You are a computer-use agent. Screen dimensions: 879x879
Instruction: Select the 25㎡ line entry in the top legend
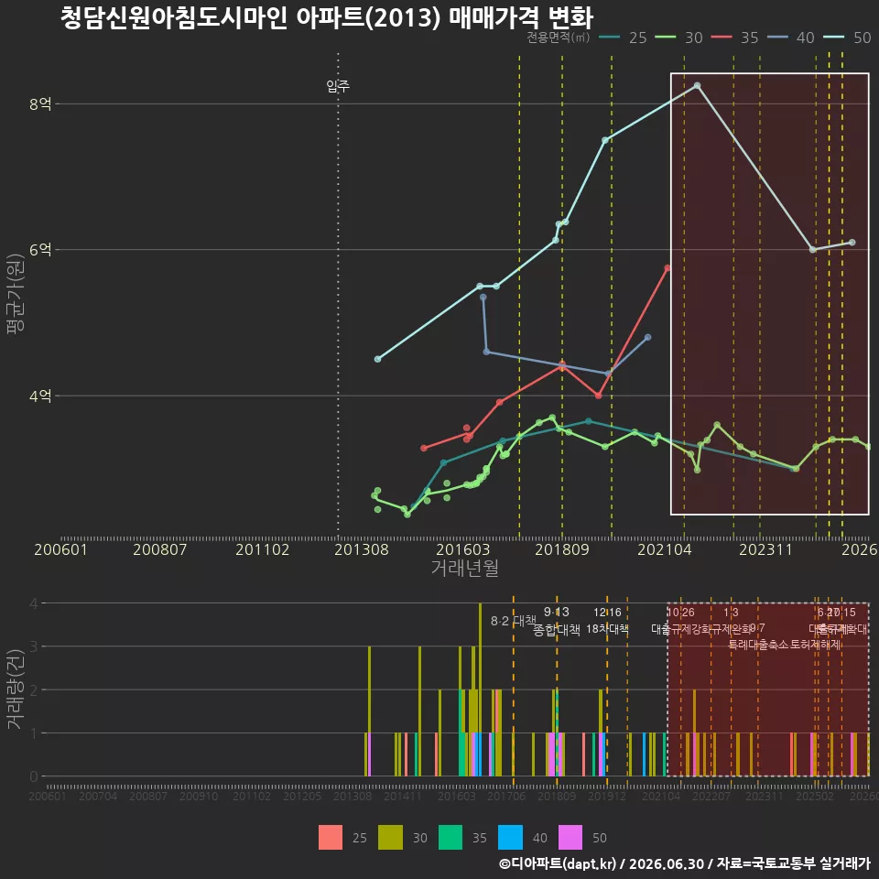(623, 38)
